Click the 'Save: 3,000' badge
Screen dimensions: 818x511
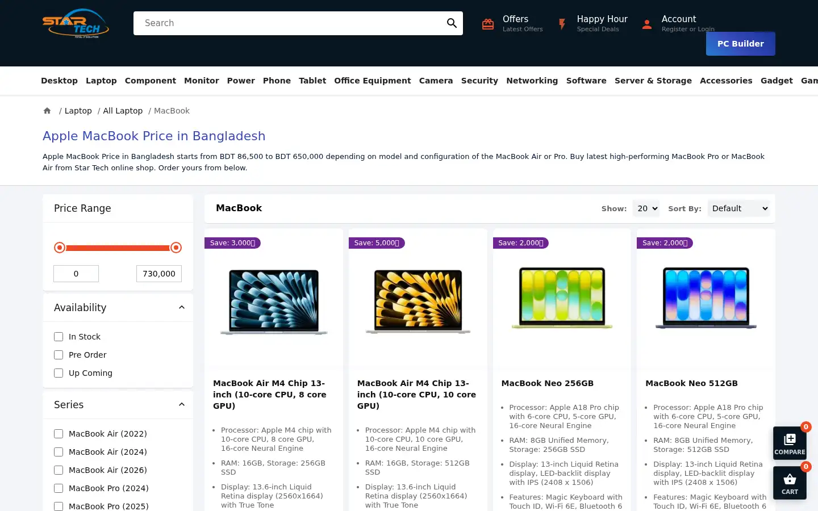pyautogui.click(x=232, y=243)
